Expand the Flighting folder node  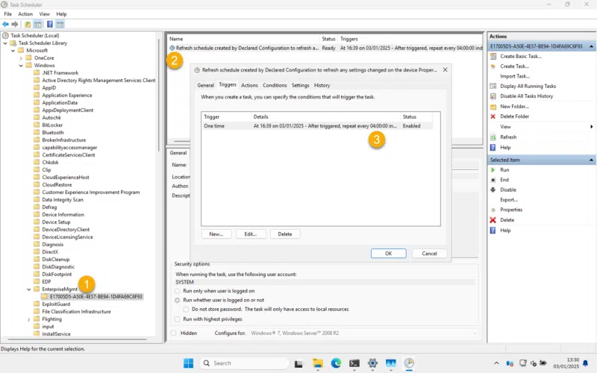[29, 319]
